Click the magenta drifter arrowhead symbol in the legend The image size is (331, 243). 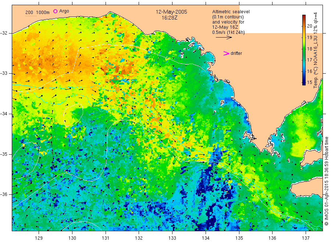click(226, 53)
